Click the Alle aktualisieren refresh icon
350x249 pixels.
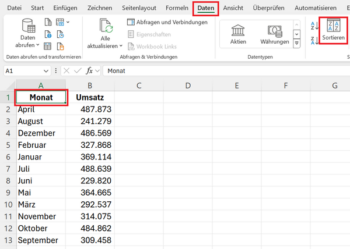coord(105,26)
